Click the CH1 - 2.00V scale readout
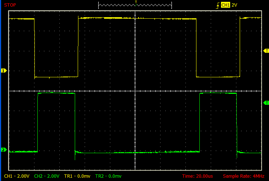Viewport: 269px width, 181px height. pyautogui.click(x=16, y=176)
